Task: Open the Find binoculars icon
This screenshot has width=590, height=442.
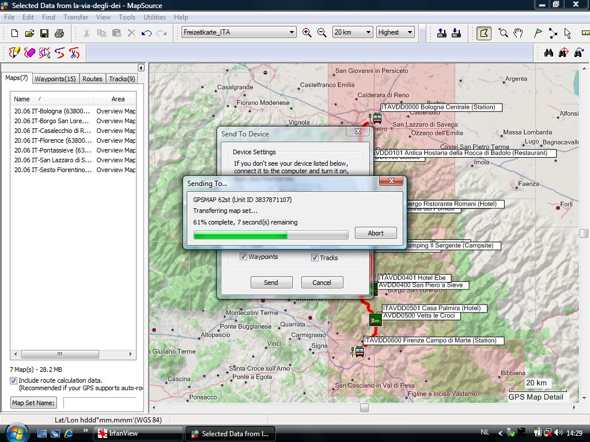Action: pos(549,53)
